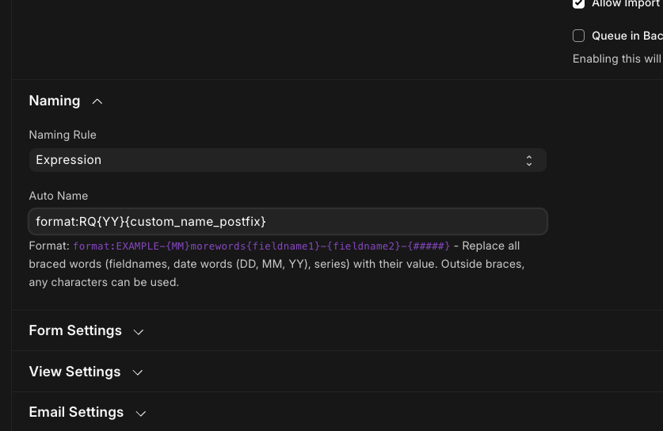This screenshot has width=663, height=431.
Task: Click into the Auto Name field
Action: (287, 221)
